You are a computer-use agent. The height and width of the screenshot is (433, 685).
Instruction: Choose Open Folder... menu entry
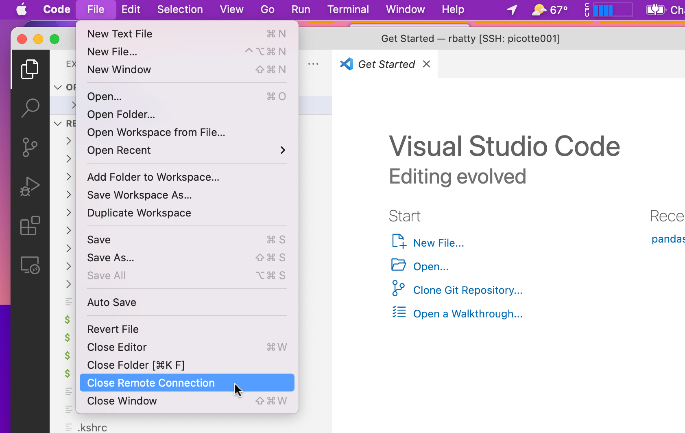(187, 114)
